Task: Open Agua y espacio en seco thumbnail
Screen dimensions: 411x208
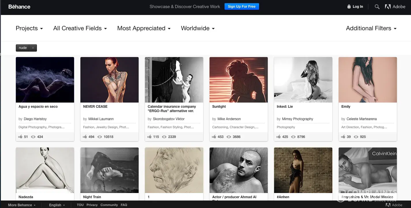Action: coord(45,80)
